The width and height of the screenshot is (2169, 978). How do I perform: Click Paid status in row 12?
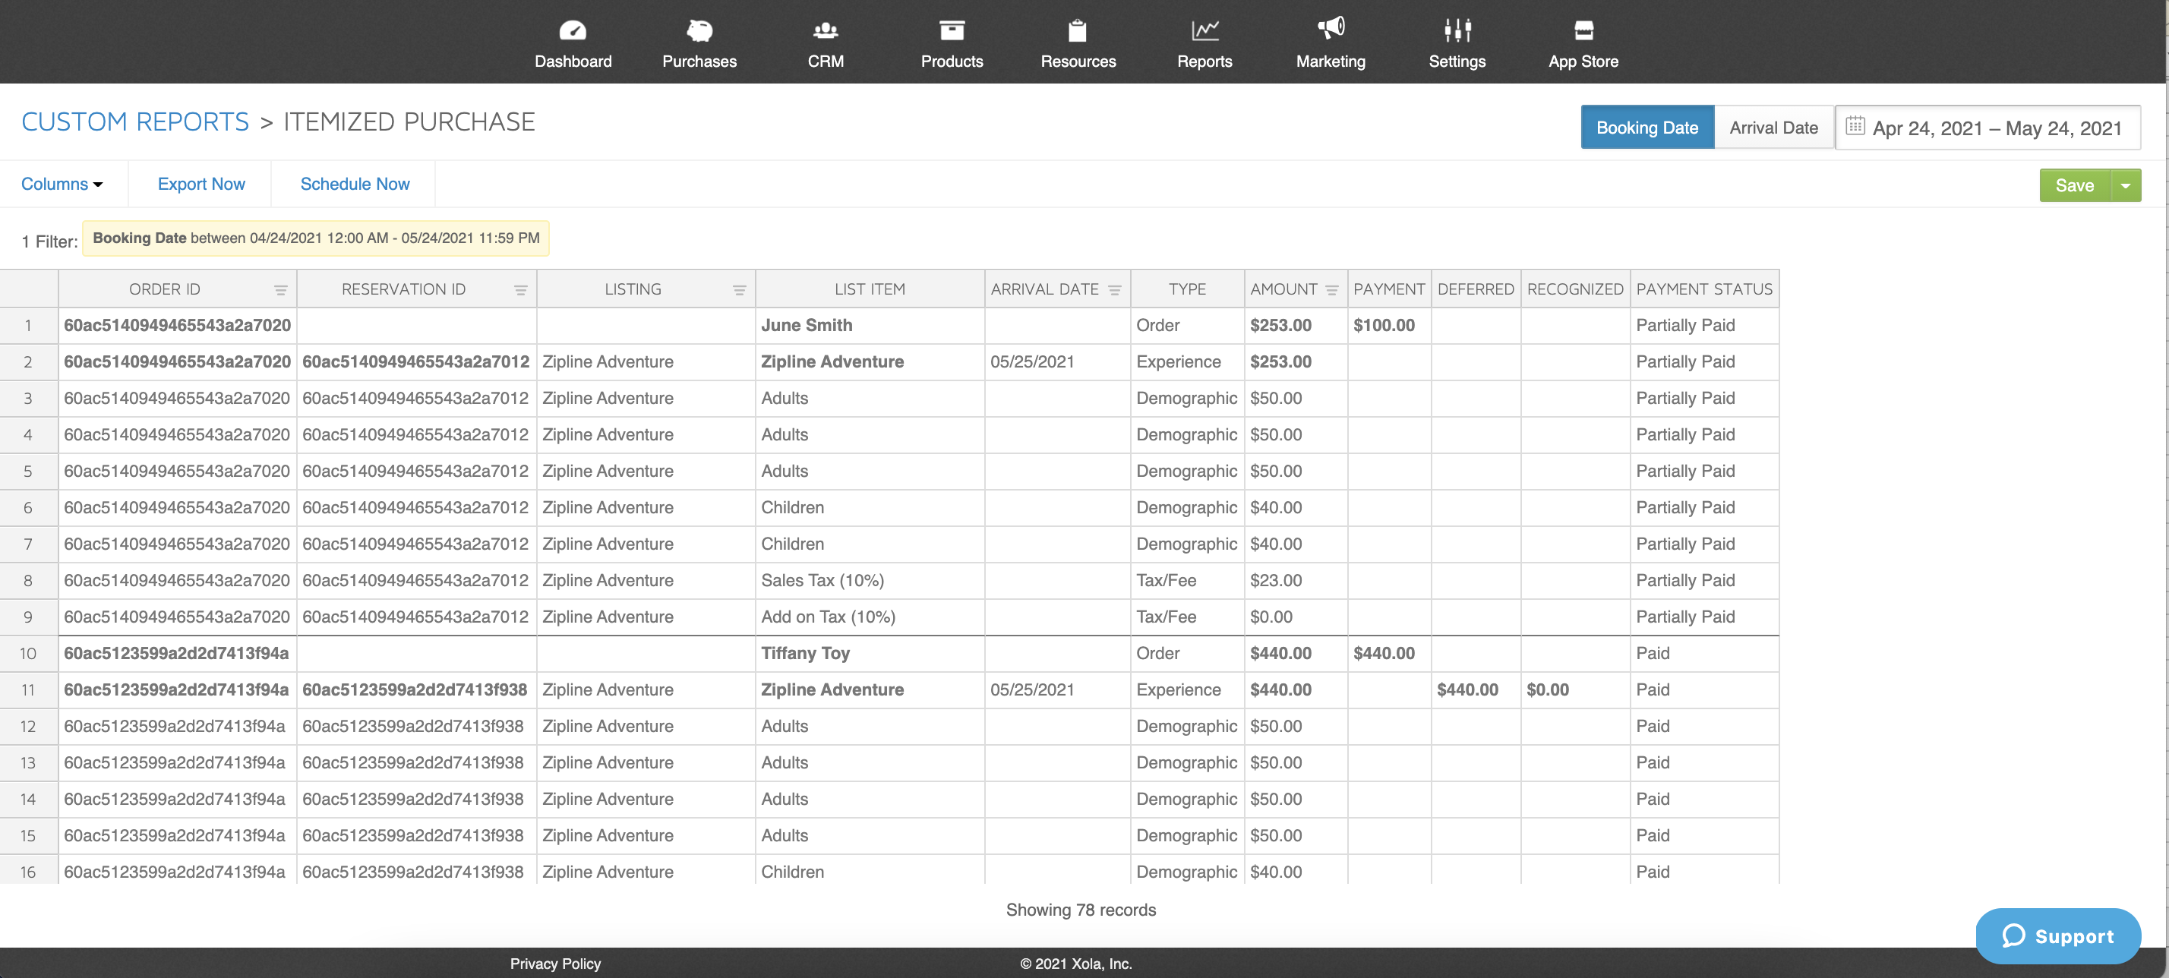click(1652, 727)
